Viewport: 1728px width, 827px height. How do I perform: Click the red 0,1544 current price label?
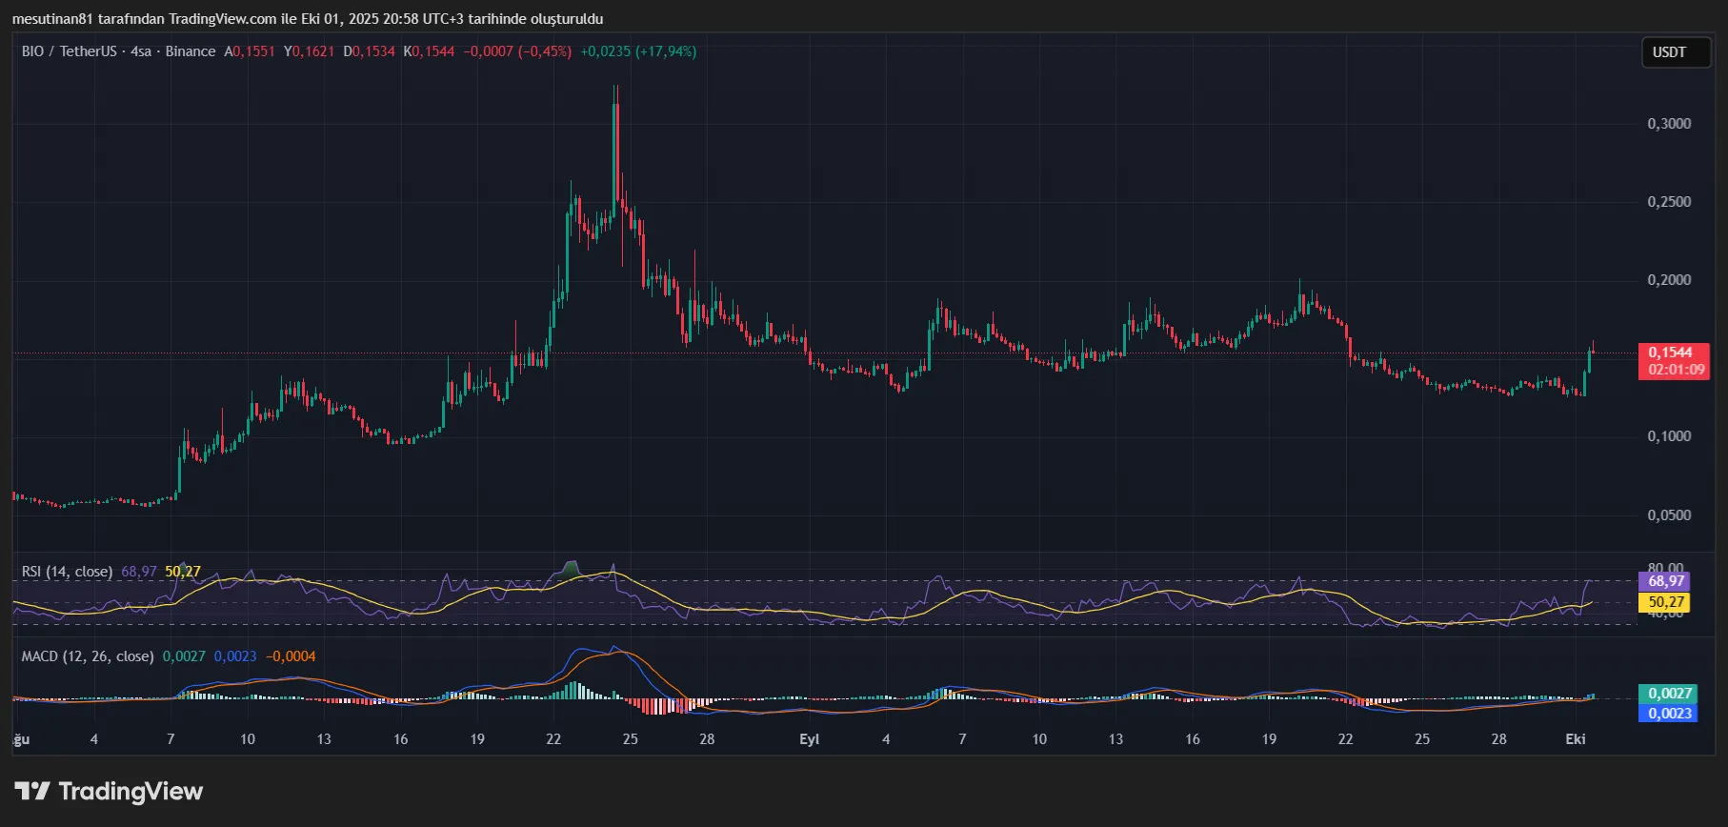point(1671,353)
